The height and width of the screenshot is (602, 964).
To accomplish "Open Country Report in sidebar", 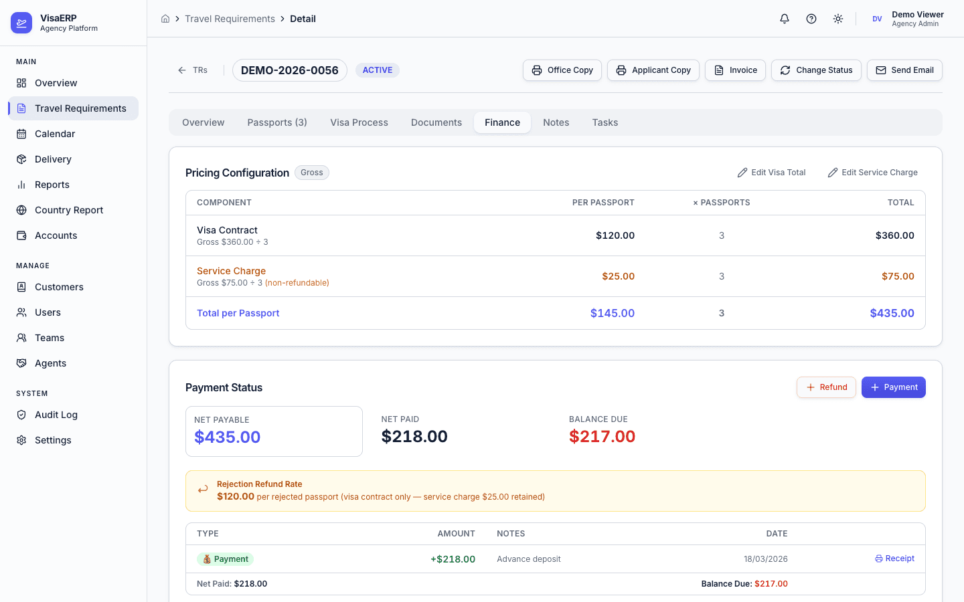I will click(69, 210).
